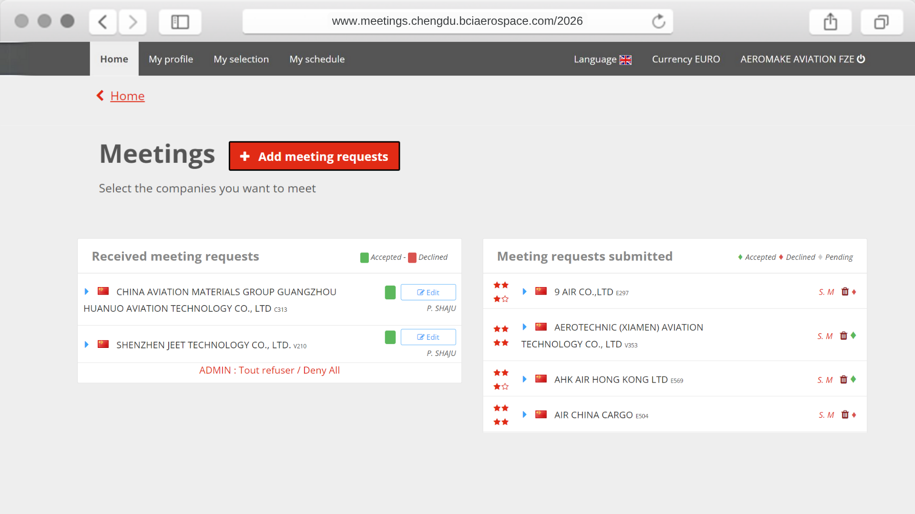Click the browser share icon

tap(830, 22)
